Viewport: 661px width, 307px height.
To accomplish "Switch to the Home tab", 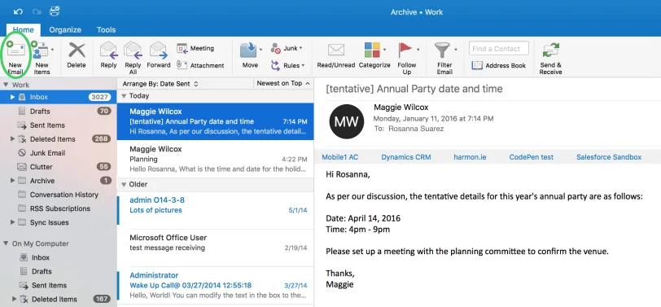I will 23,30.
